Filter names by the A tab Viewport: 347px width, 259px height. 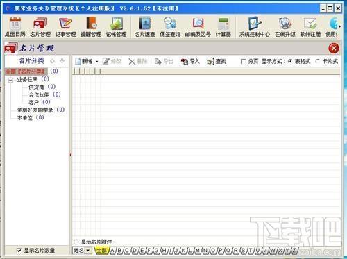[x=112, y=251]
